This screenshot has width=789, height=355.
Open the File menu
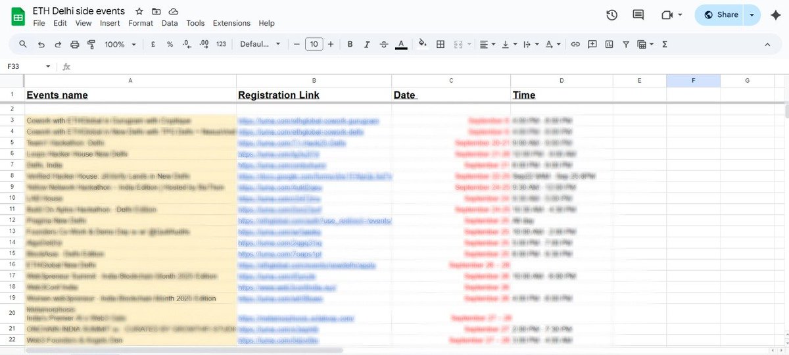click(39, 23)
